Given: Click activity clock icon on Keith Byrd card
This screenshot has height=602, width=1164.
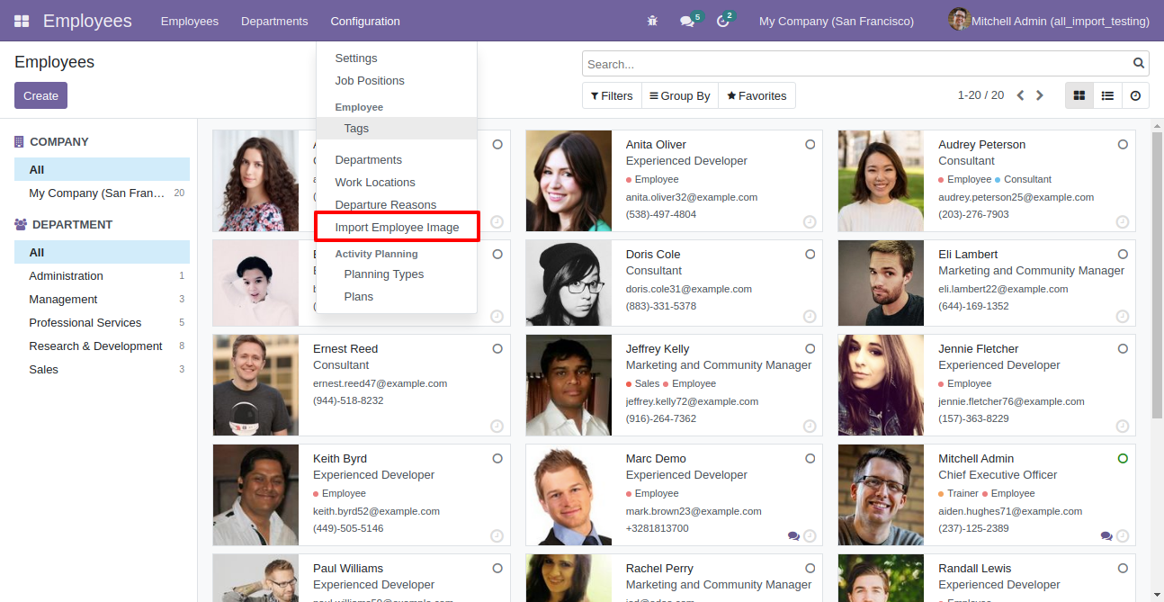Looking at the screenshot, I should (497, 535).
